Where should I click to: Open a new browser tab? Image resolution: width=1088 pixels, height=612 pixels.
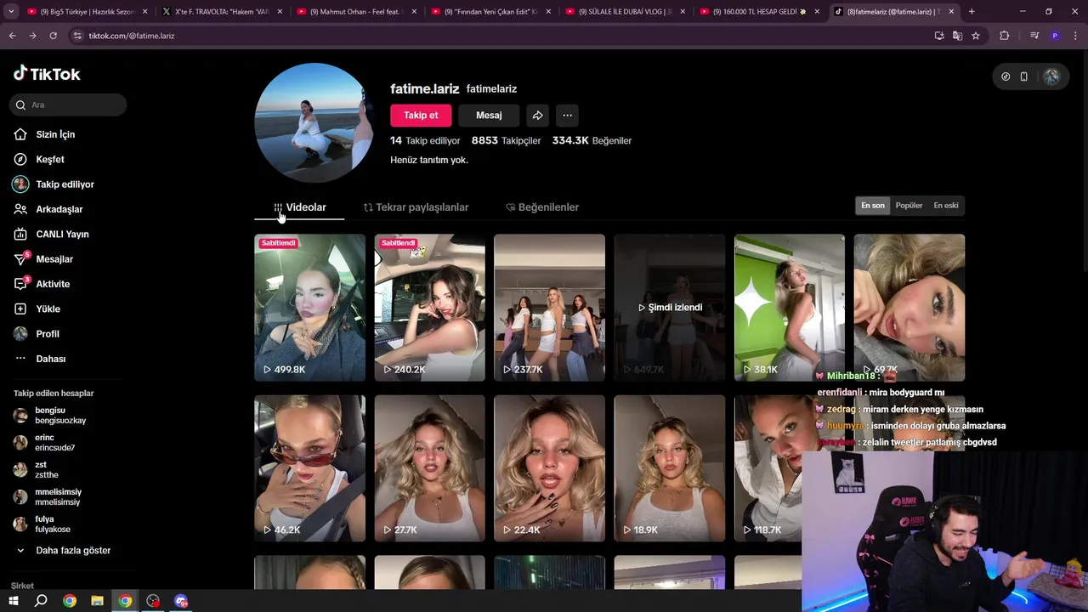click(x=972, y=12)
